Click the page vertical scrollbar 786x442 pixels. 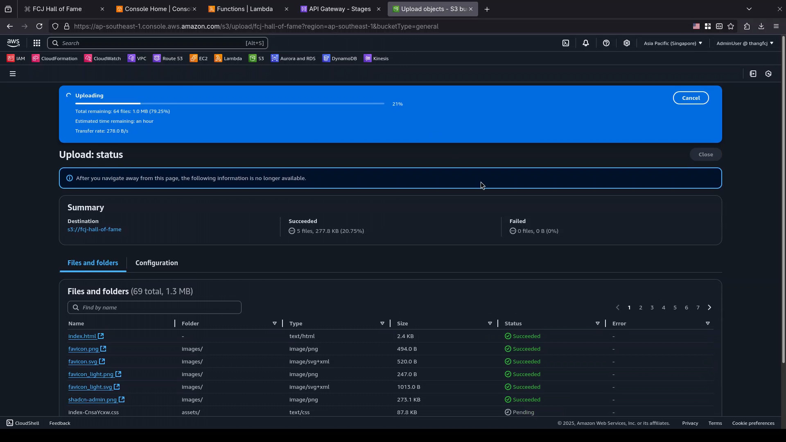pyautogui.click(x=784, y=199)
